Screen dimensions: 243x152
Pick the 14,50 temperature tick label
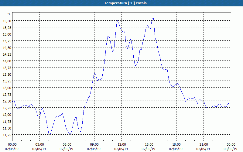point(7,48)
